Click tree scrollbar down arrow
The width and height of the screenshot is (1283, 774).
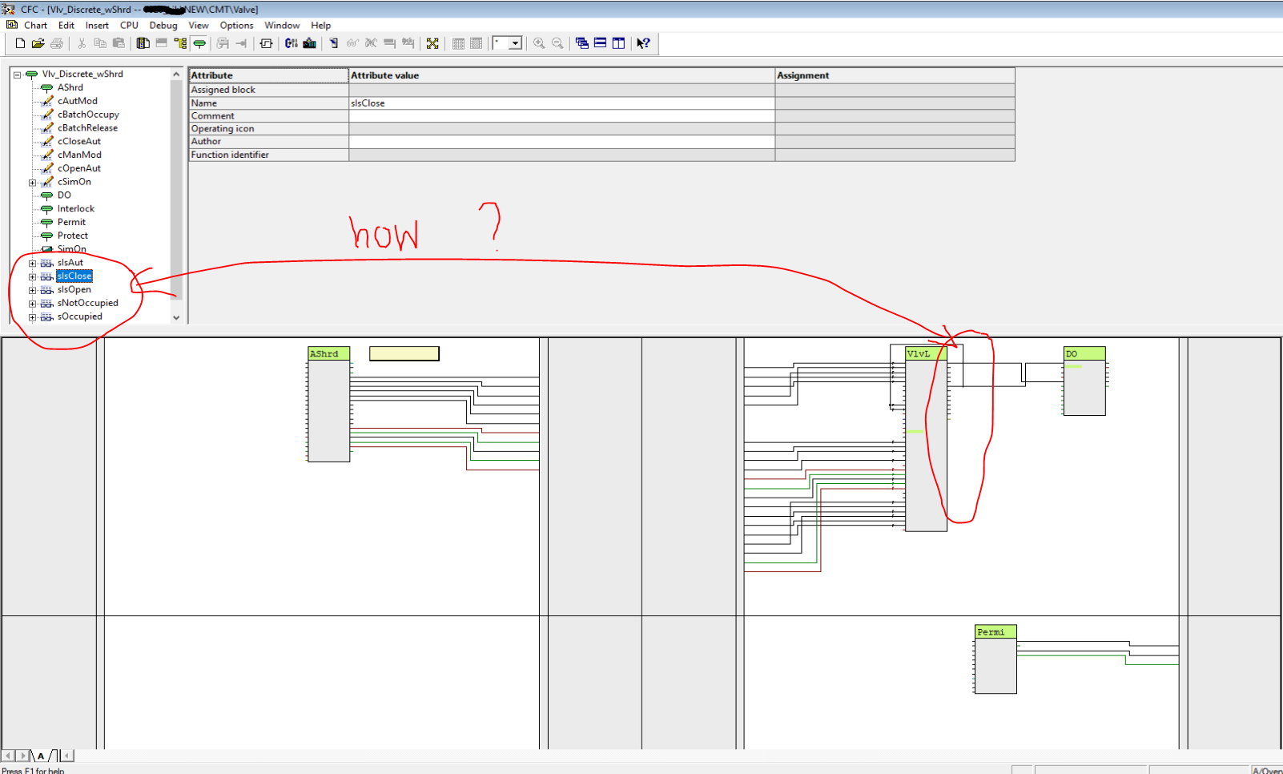click(176, 317)
